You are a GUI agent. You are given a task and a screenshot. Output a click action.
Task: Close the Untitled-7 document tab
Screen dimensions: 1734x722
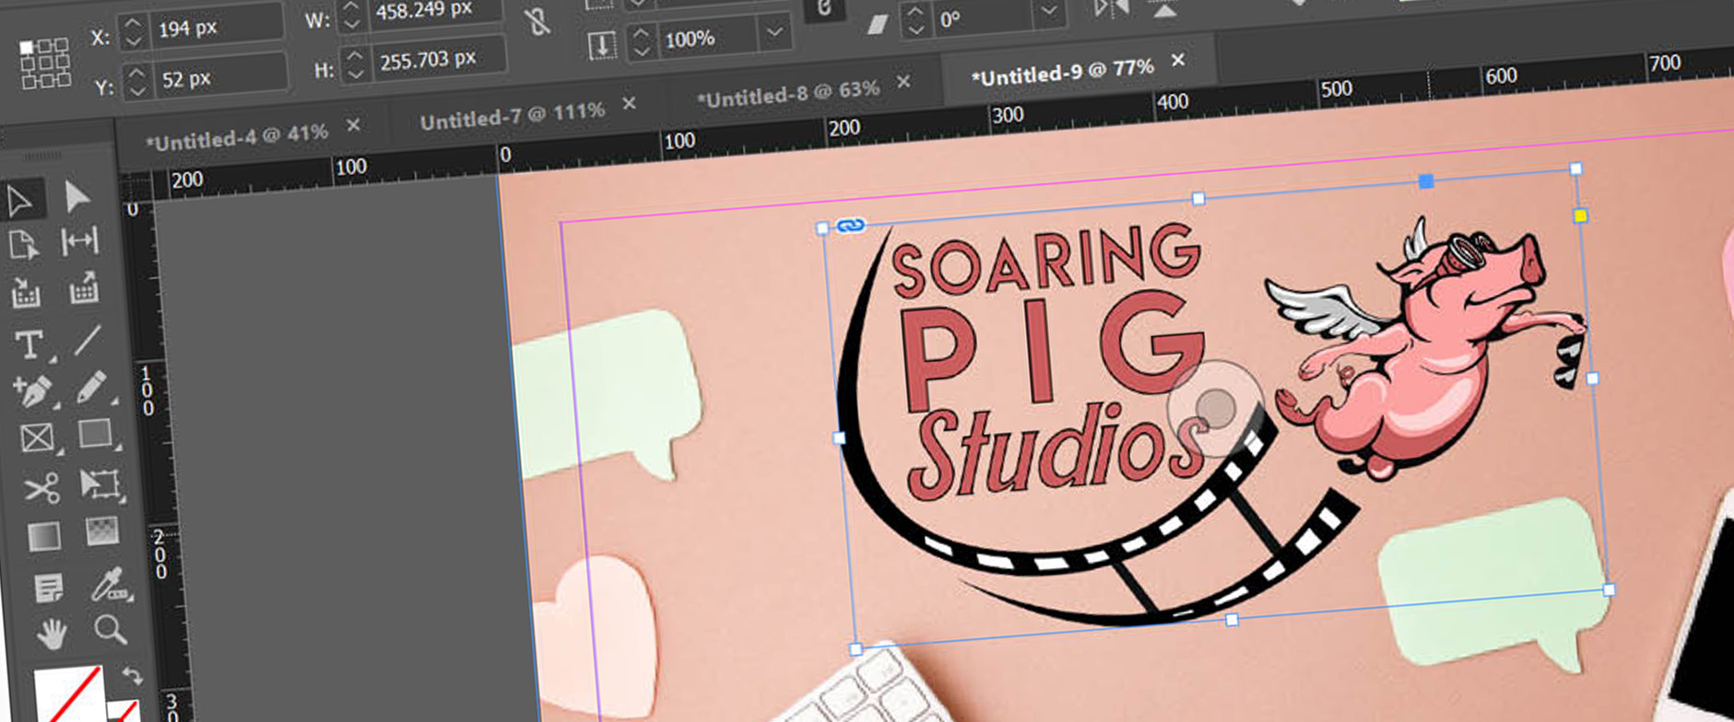point(629,103)
